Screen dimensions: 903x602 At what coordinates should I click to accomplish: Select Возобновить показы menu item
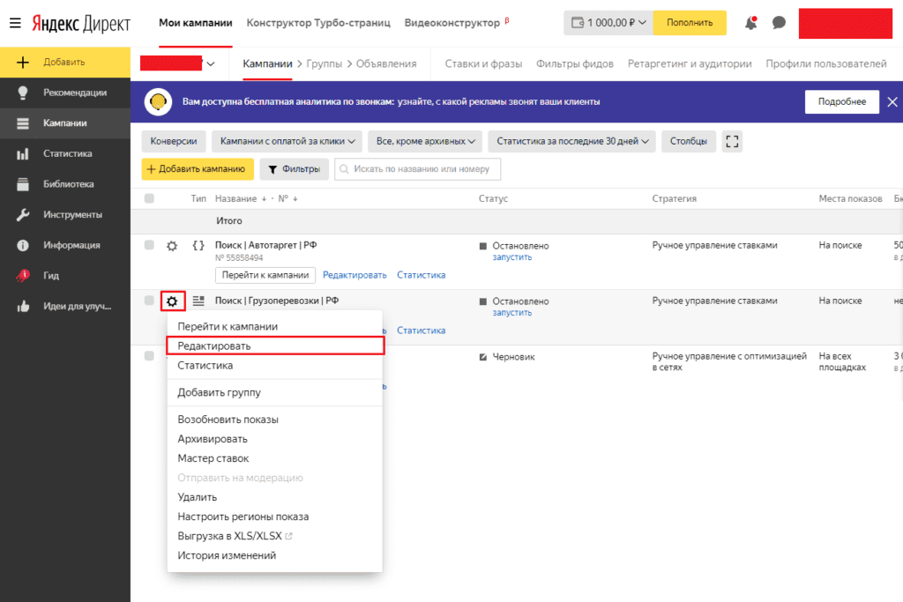(275, 420)
